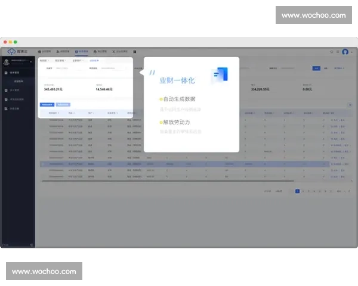Screen dimensions: 358x286
Task: Go to page 1 in the pagination
Action: pyautogui.click(x=297, y=191)
